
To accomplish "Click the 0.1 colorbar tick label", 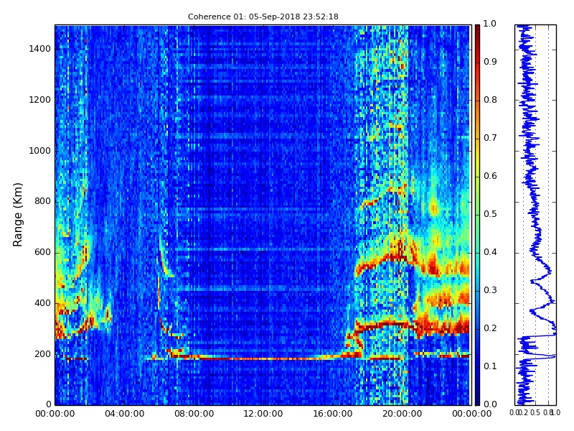I will (490, 366).
